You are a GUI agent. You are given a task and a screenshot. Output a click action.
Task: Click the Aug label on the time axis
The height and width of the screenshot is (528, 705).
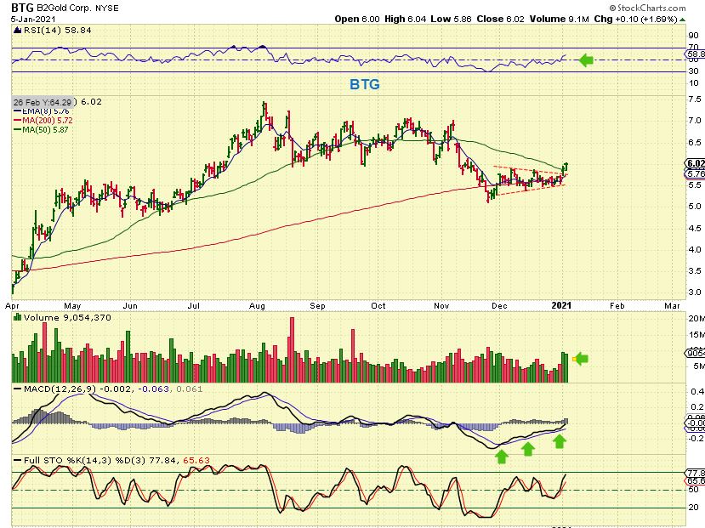pyautogui.click(x=258, y=304)
